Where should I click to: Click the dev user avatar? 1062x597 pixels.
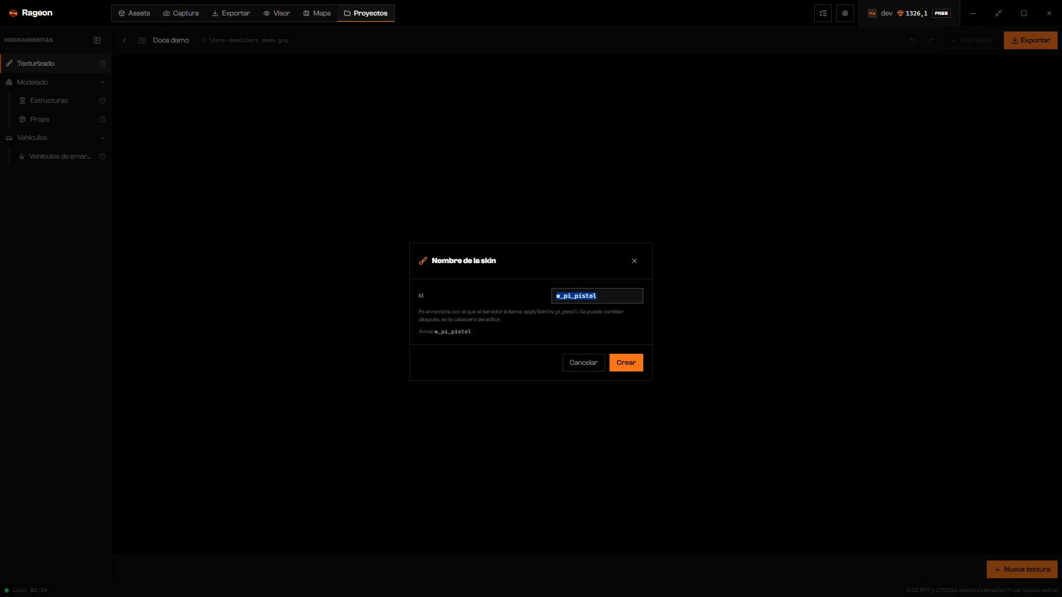tap(872, 13)
